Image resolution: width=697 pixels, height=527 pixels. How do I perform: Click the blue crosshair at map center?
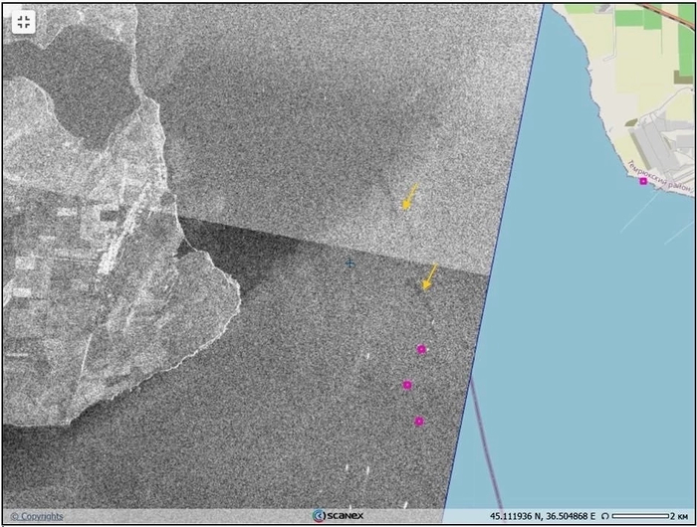(350, 263)
